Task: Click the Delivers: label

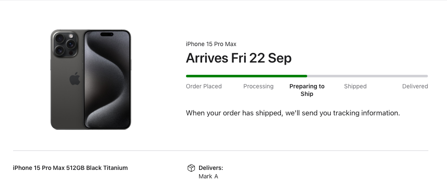Action: [x=211, y=168]
